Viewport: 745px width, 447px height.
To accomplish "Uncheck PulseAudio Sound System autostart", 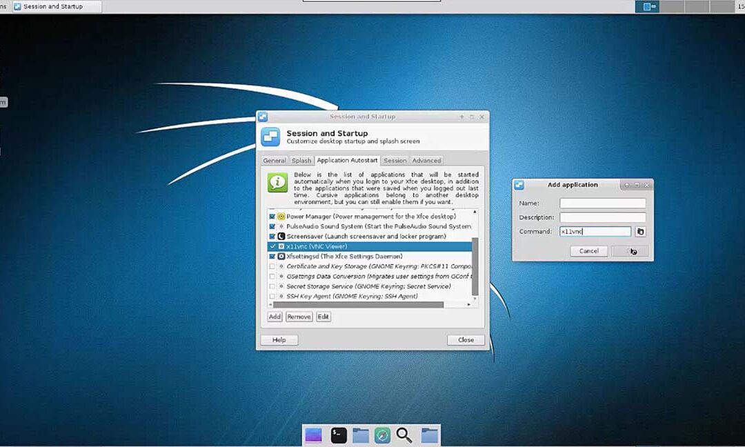I will (272, 226).
